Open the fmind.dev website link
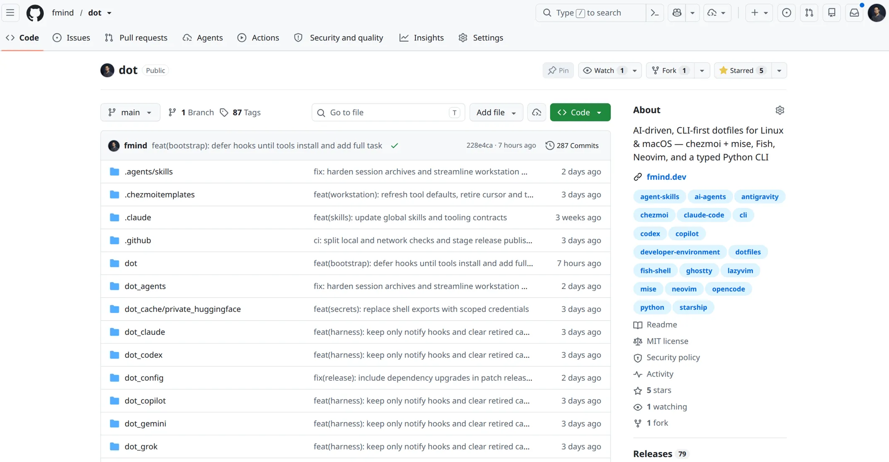 (666, 177)
